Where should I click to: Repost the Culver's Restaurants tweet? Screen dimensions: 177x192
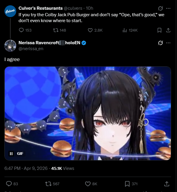tap(59, 30)
